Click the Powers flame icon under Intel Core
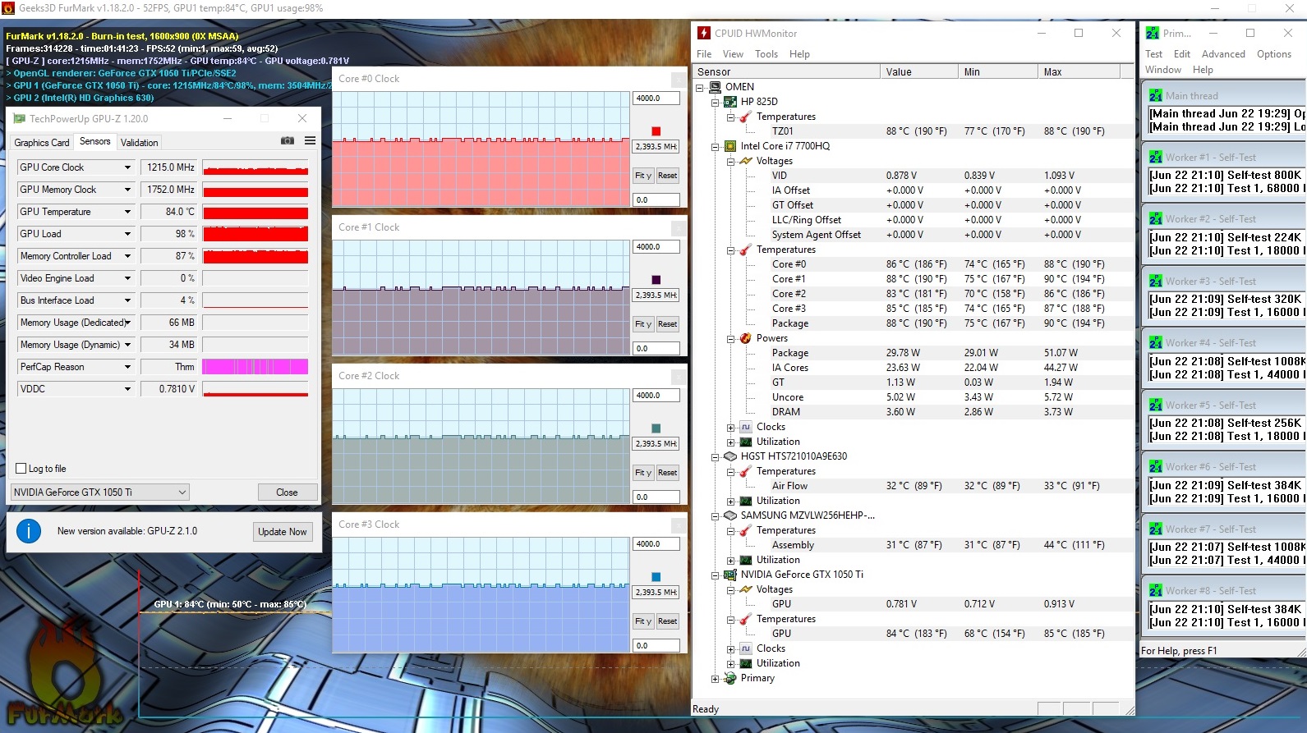 click(x=745, y=338)
